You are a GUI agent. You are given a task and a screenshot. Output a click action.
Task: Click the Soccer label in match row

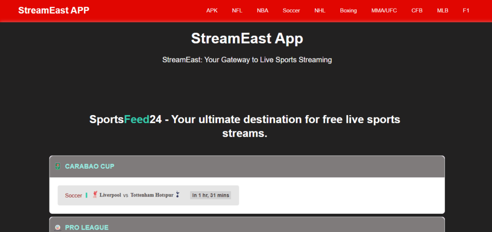(x=74, y=196)
